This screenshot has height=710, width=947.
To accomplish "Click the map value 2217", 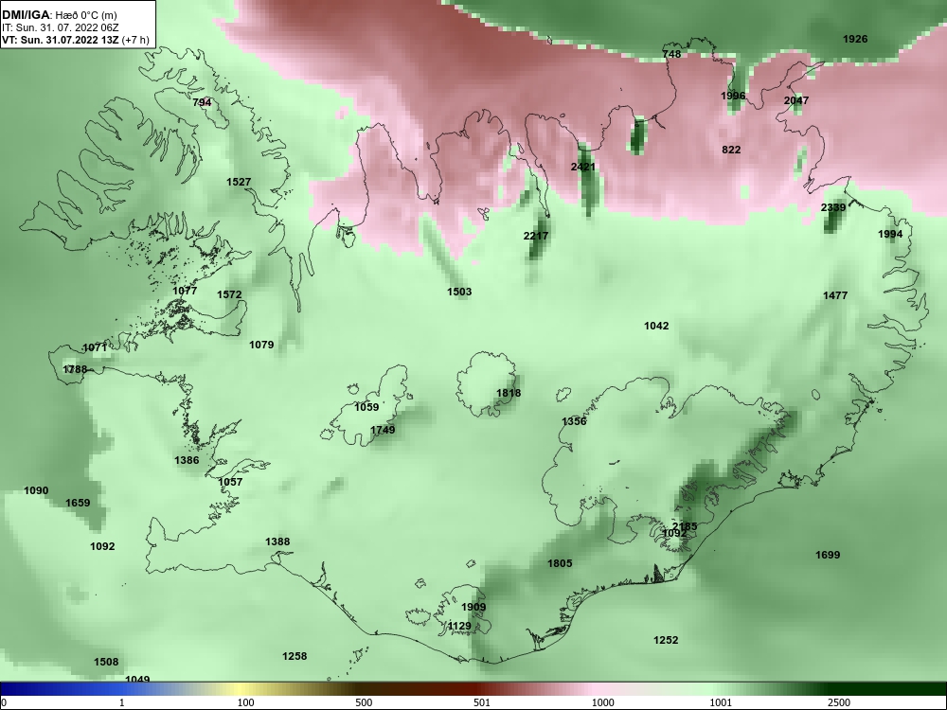I will point(536,236).
